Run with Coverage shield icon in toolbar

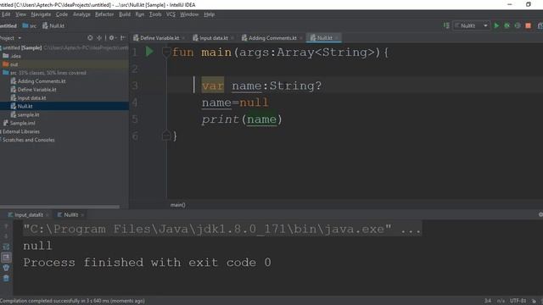coord(518,25)
